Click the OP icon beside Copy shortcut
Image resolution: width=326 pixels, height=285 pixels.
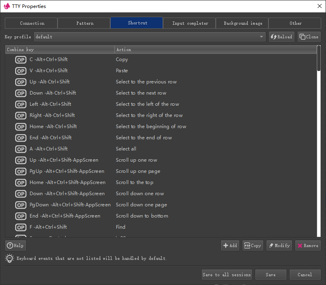(21, 60)
